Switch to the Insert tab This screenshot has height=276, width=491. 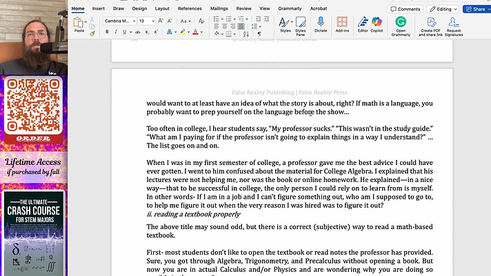coord(99,8)
